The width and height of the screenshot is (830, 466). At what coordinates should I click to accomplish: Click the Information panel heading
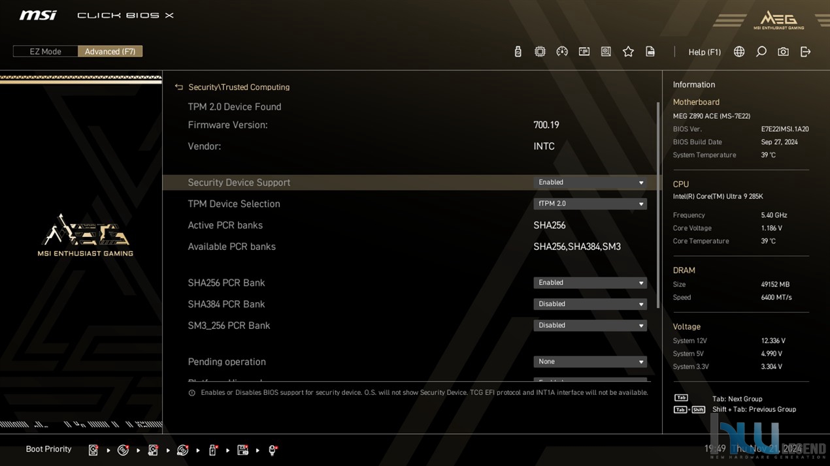(x=694, y=85)
